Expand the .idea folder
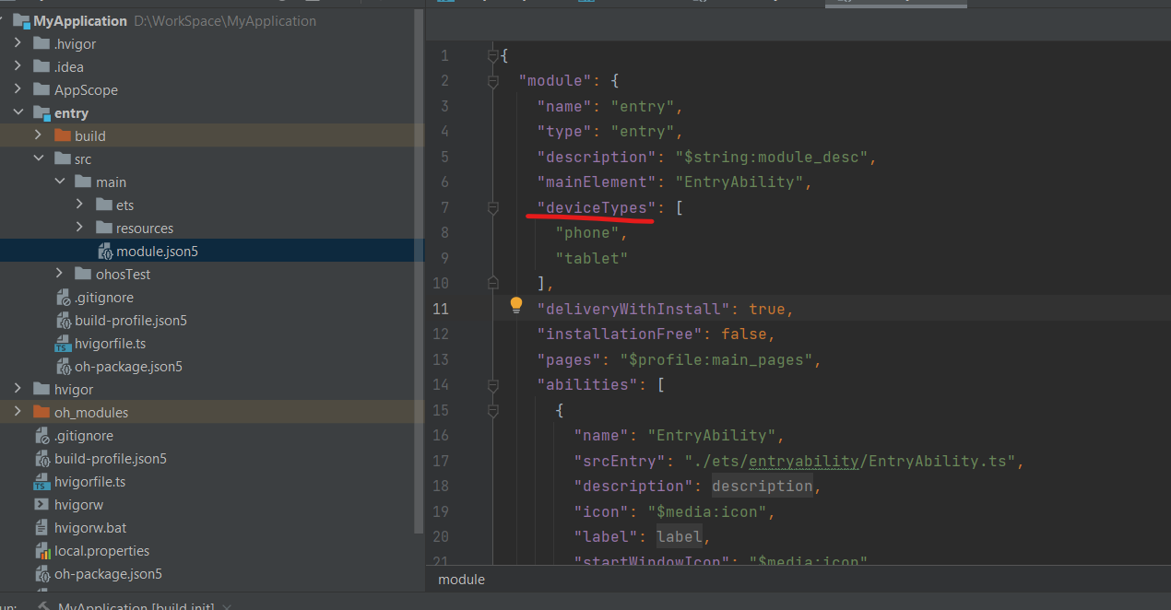 18,66
